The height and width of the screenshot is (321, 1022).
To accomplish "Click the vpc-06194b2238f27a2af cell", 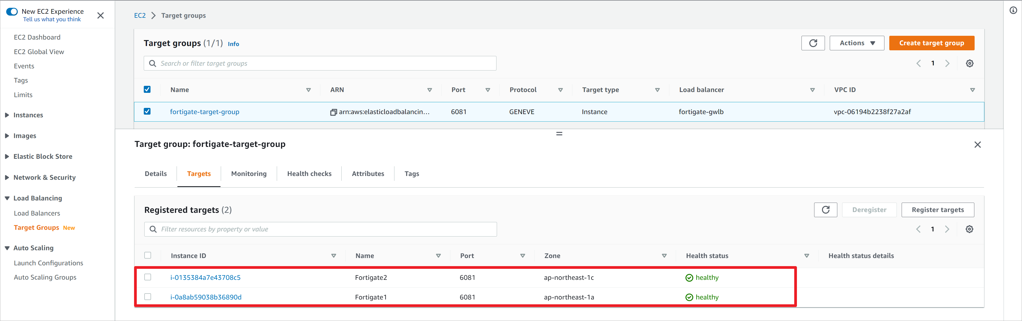I will tap(872, 112).
